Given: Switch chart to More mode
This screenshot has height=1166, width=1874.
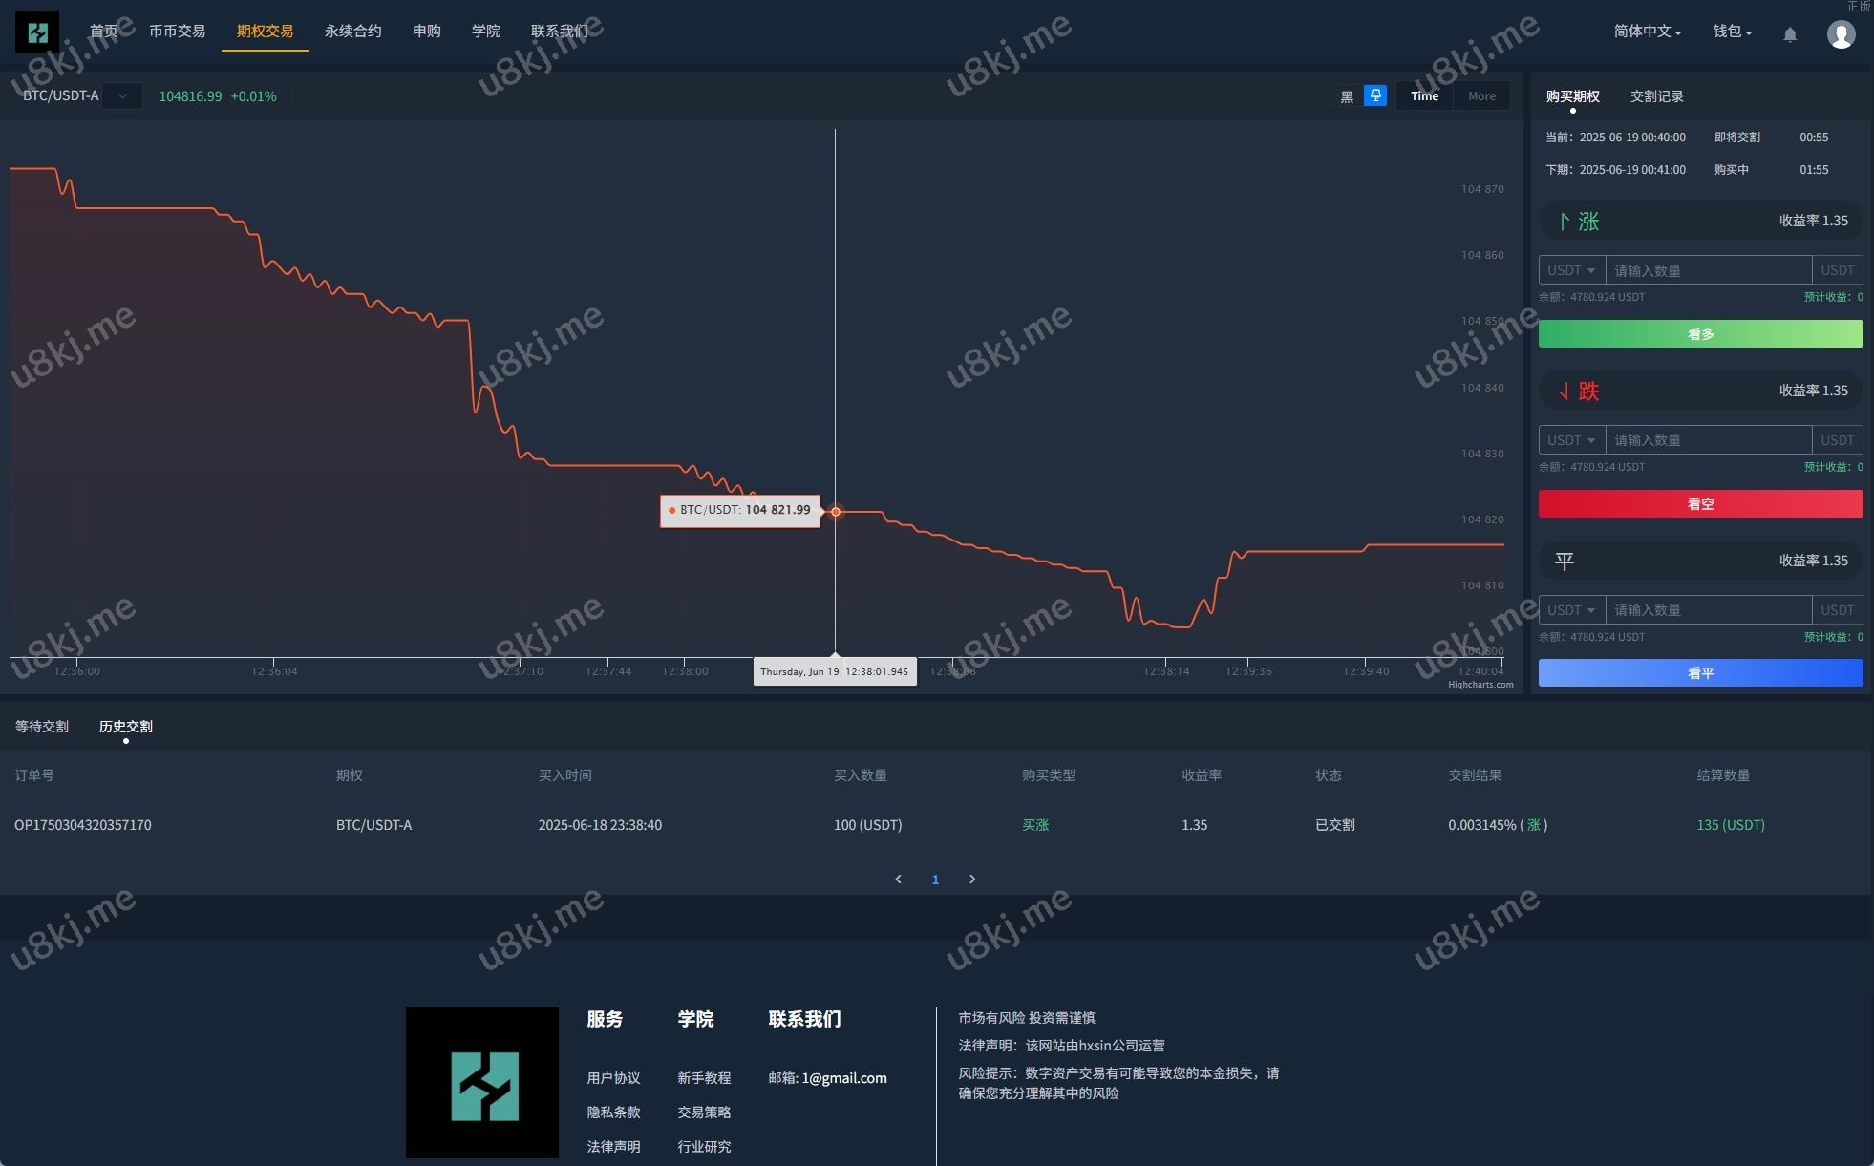Looking at the screenshot, I should coord(1481,96).
